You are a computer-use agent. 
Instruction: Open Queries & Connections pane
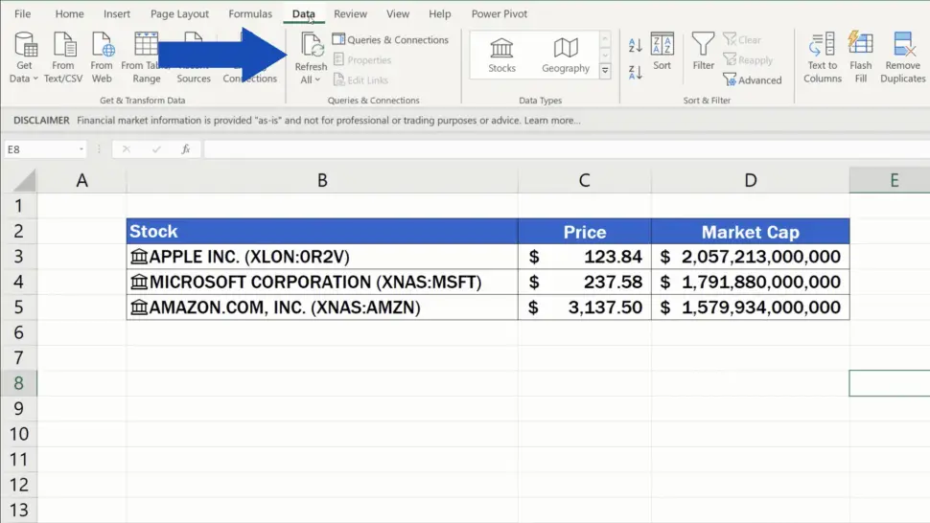click(390, 39)
